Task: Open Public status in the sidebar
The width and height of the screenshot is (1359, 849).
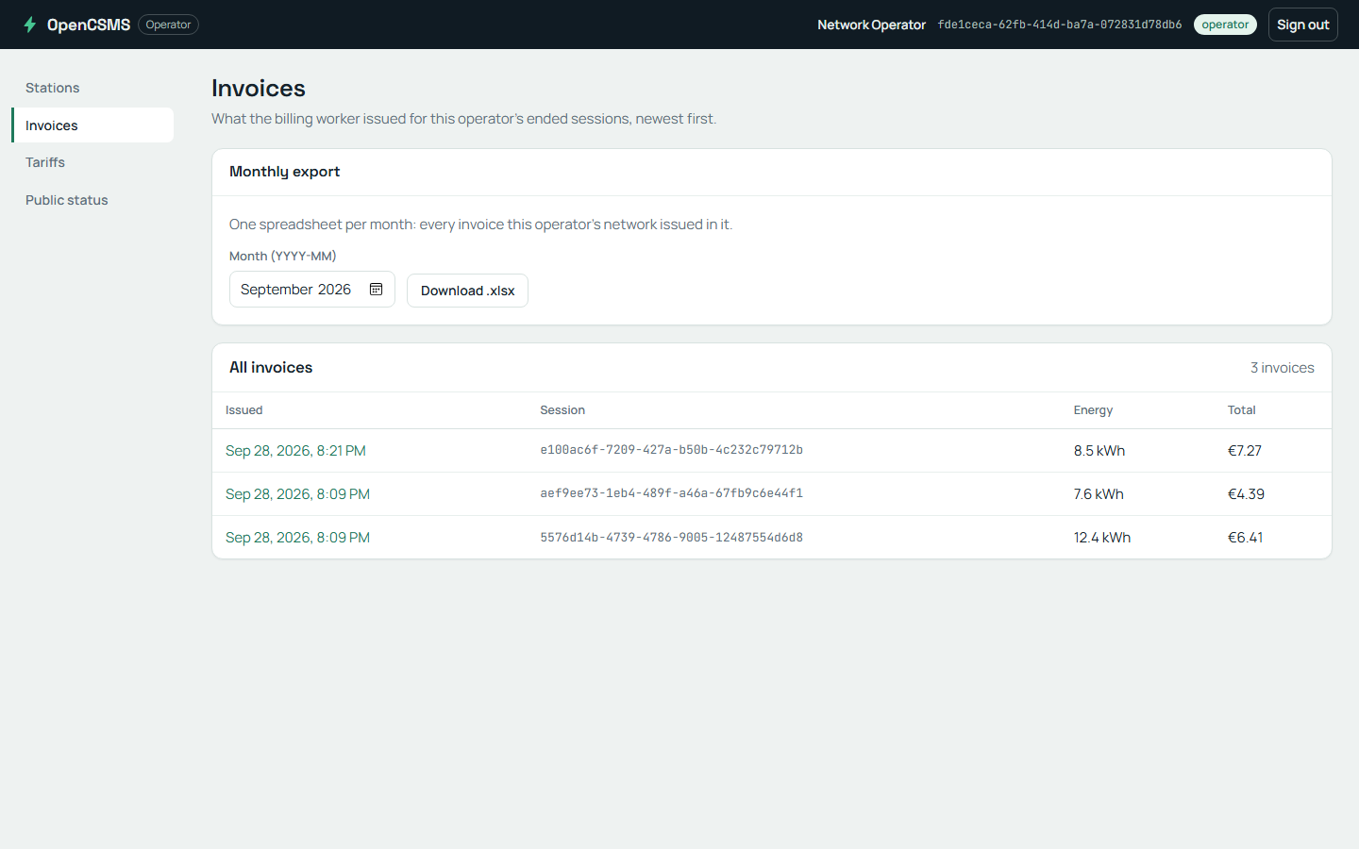Action: (92, 200)
